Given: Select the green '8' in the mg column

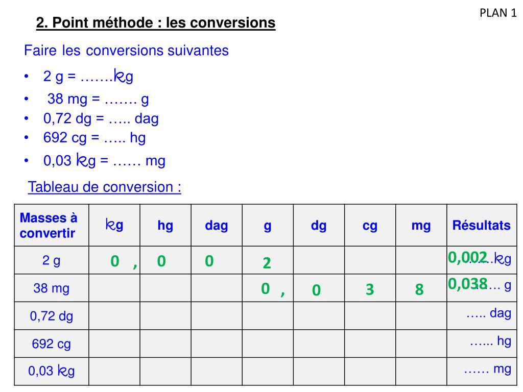Looking at the screenshot, I should click(419, 289).
